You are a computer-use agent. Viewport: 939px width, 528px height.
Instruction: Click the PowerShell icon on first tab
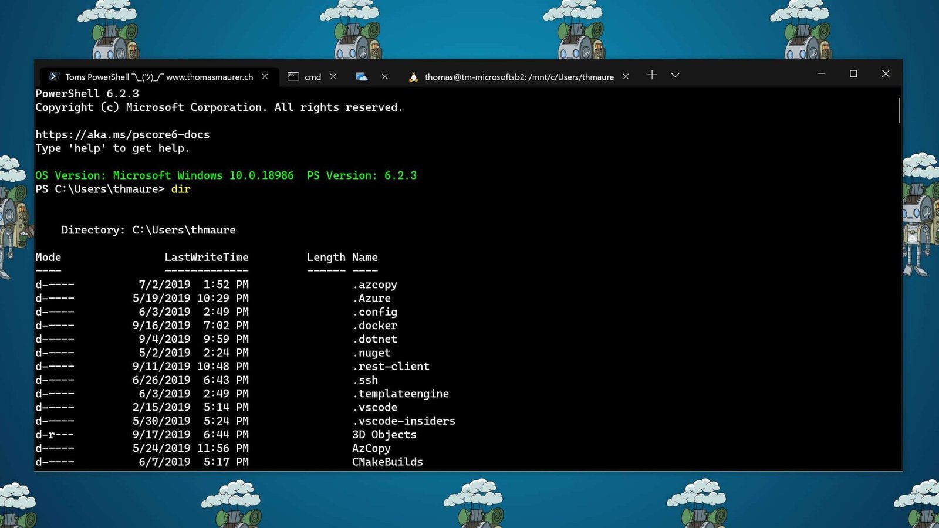pyautogui.click(x=53, y=76)
